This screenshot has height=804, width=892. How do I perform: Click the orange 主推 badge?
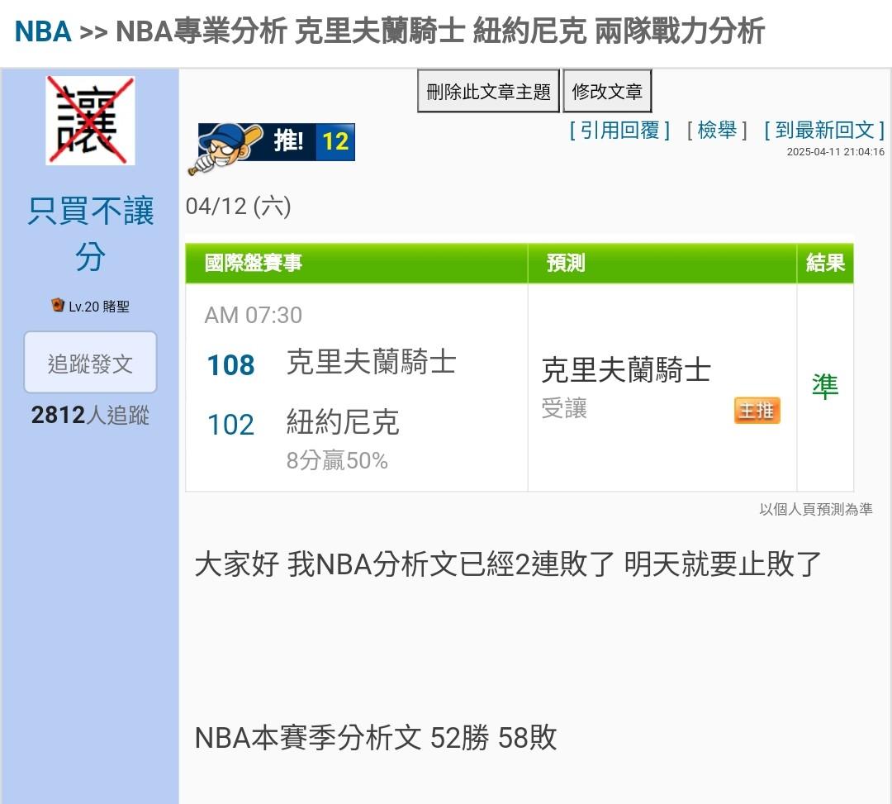pos(757,410)
